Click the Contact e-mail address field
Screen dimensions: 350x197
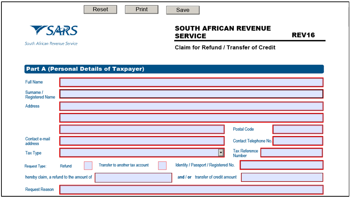pyautogui.click(x=142, y=141)
